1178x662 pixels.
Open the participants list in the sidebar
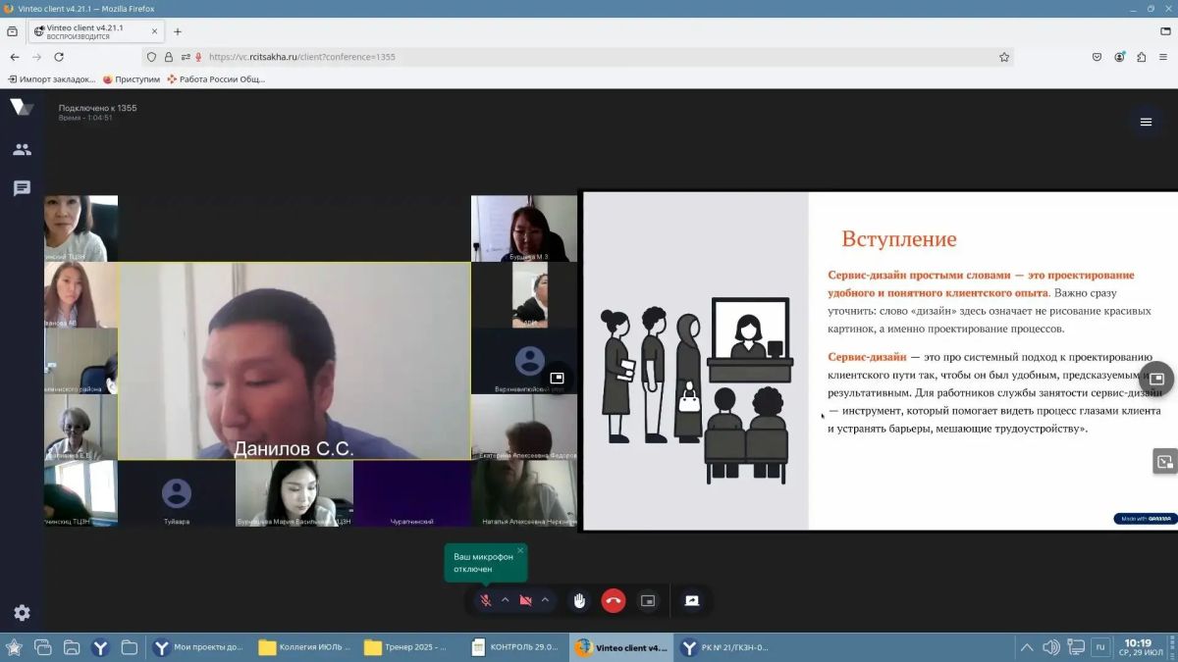(22, 149)
